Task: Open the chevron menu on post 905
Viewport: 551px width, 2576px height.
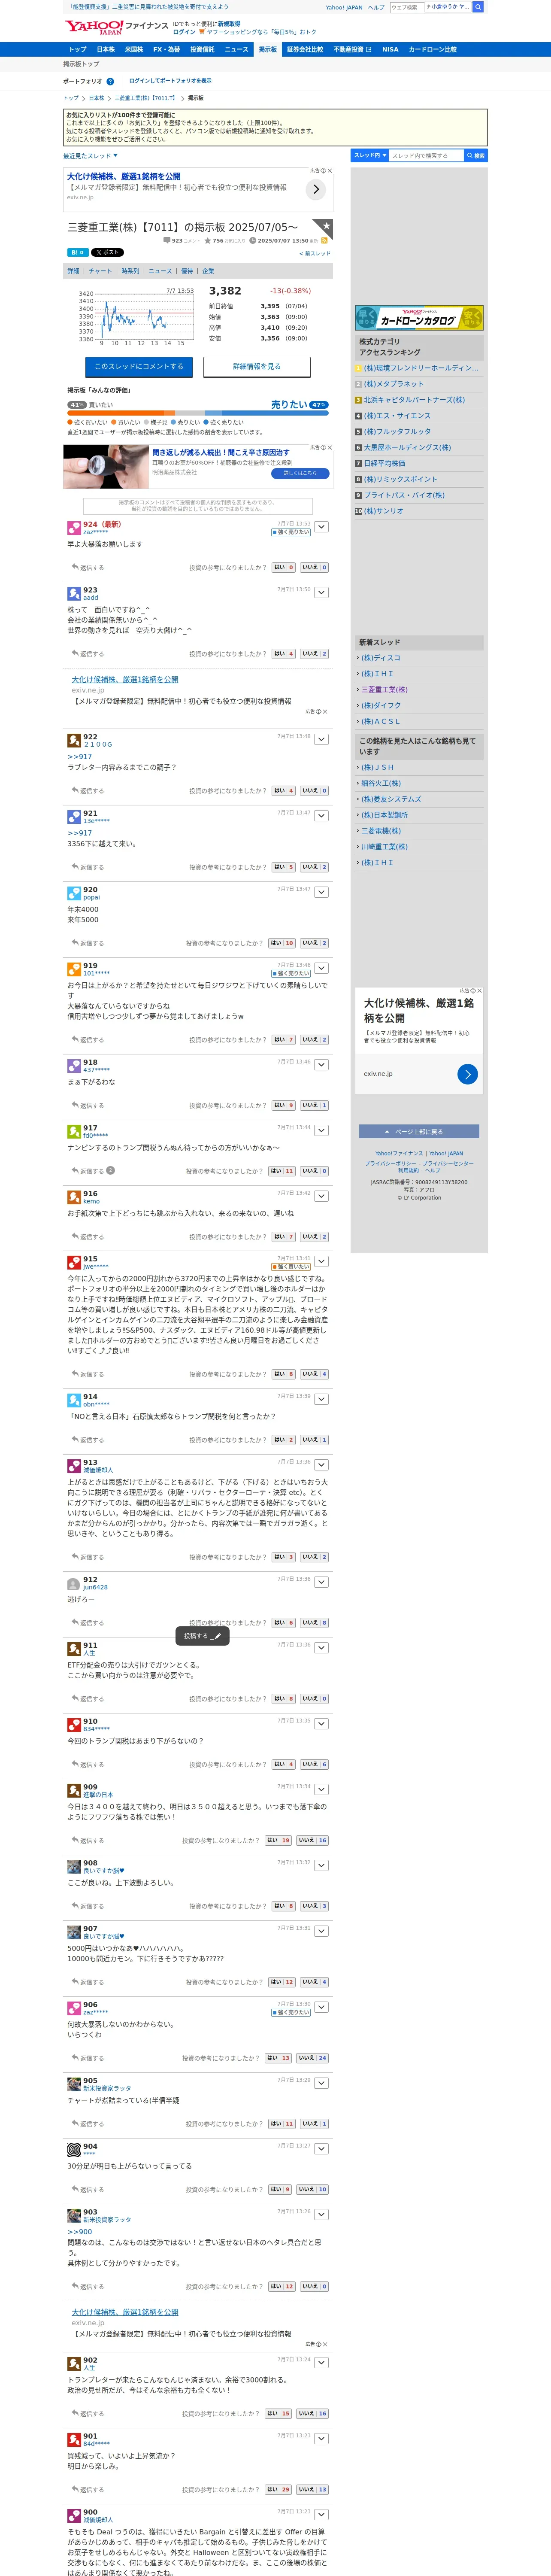Action: pyautogui.click(x=321, y=2083)
